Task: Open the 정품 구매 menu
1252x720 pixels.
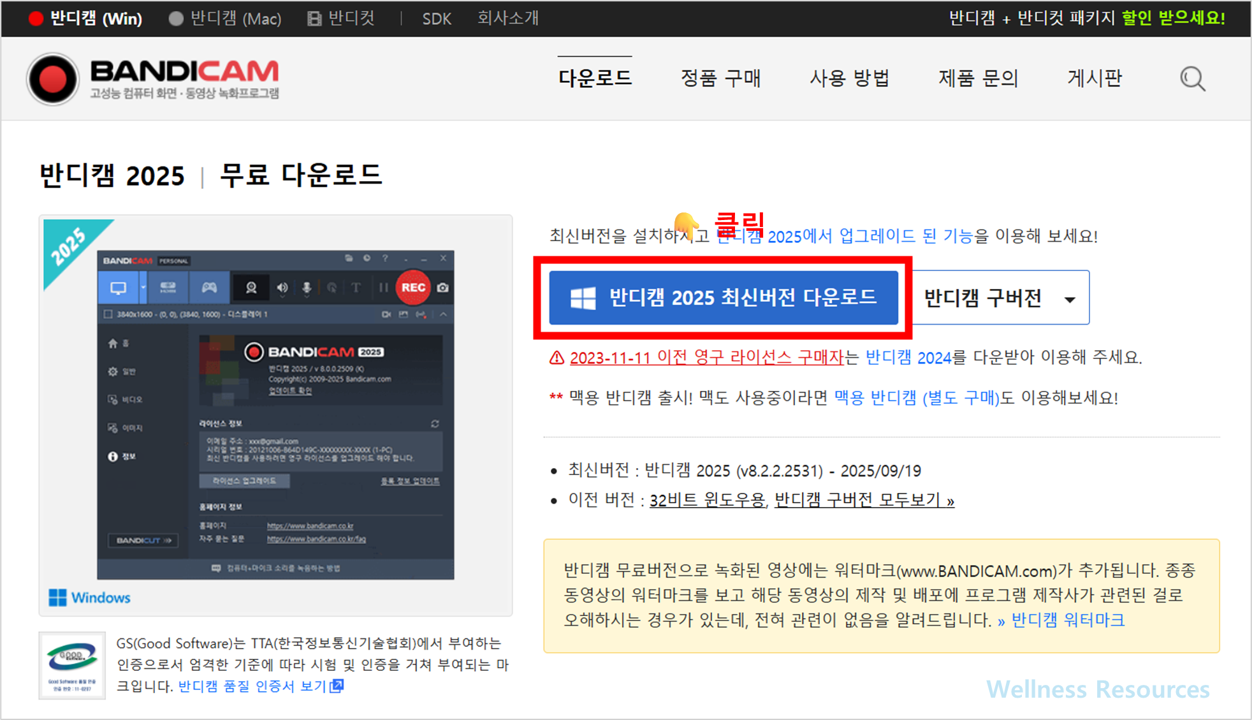Action: point(720,78)
